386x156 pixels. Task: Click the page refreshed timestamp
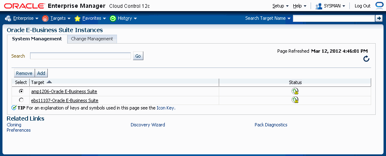339,51
